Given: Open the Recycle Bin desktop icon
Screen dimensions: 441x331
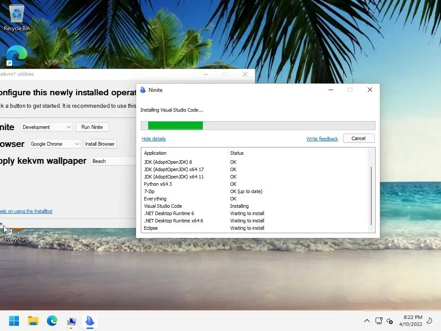Looking at the screenshot, I should [x=17, y=17].
